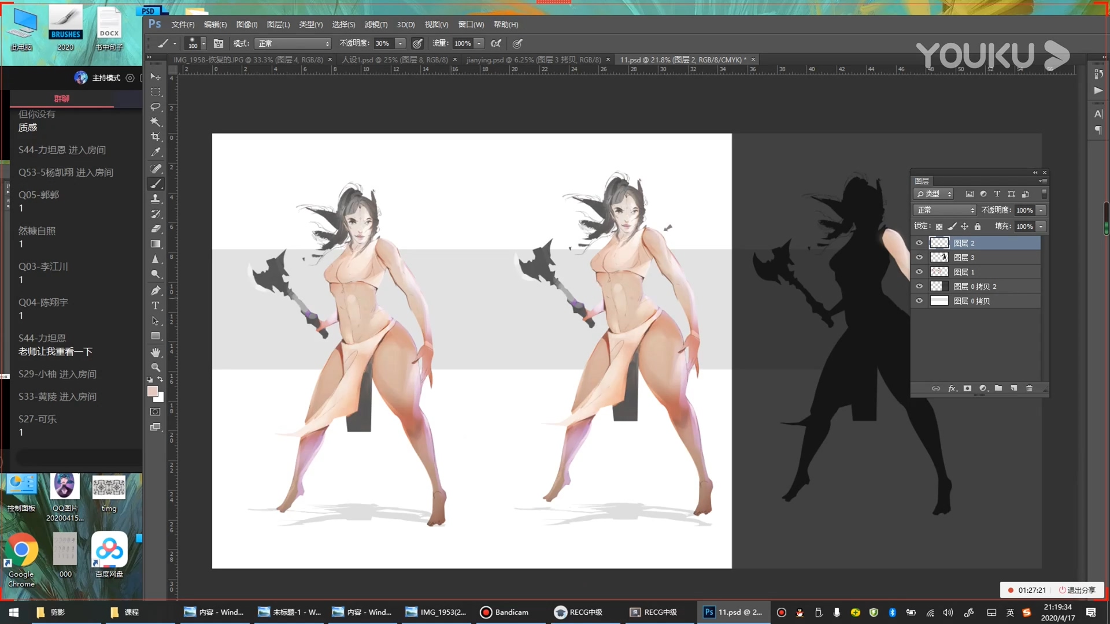The image size is (1110, 624).
Task: Open tool preset picker arrow
Action: point(175,43)
